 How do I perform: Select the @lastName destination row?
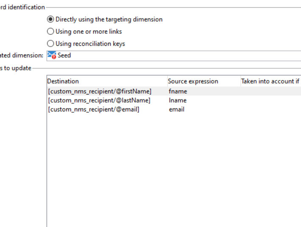click(99, 100)
